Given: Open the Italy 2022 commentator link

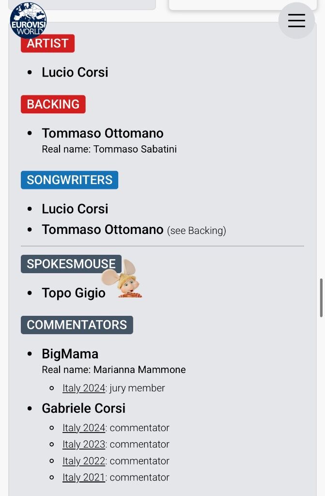Looking at the screenshot, I should tap(83, 461).
